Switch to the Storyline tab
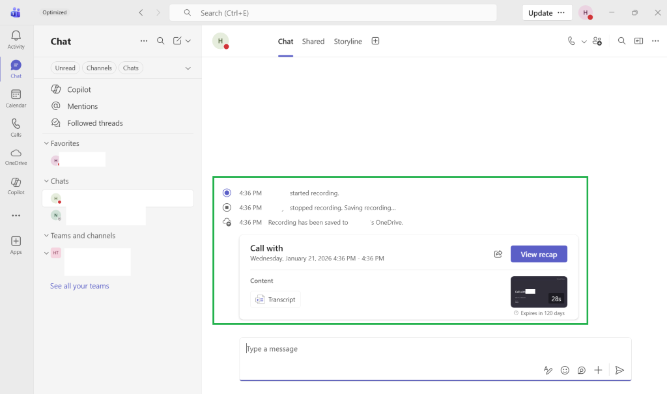This screenshot has height=394, width=667. pyautogui.click(x=348, y=41)
